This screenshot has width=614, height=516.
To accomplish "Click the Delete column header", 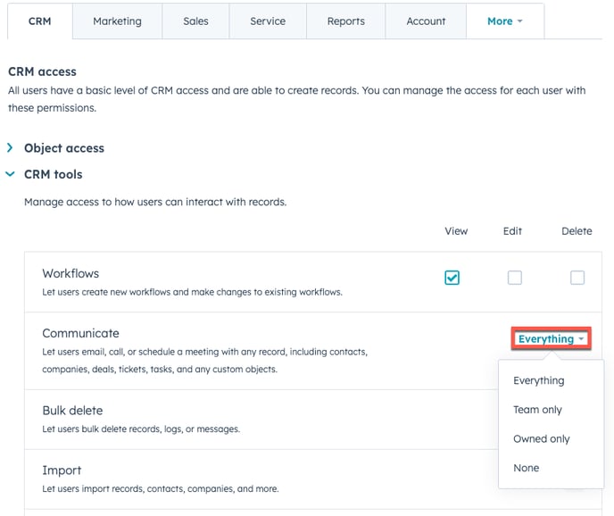I will click(577, 231).
